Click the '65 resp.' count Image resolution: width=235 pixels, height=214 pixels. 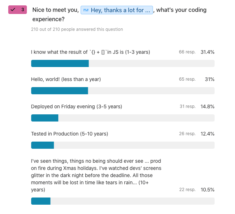point(187,79)
